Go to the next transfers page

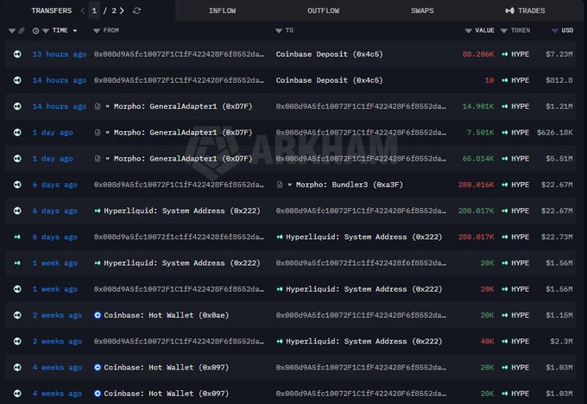click(x=122, y=11)
